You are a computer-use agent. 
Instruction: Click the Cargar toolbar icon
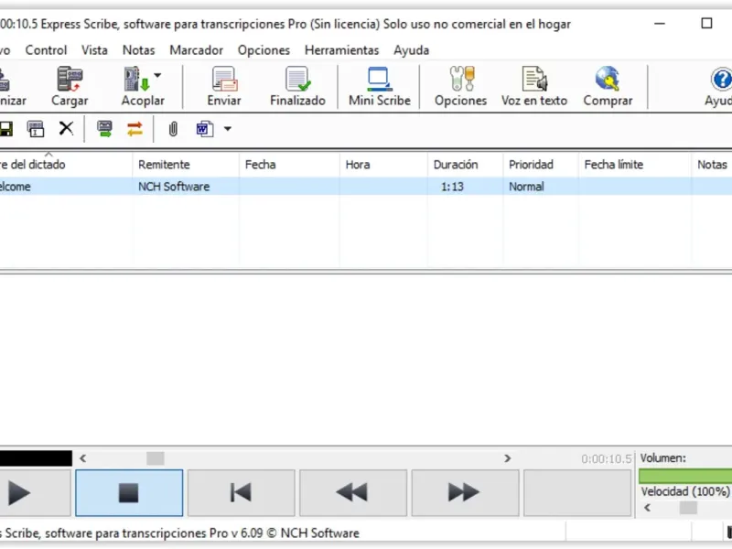tap(70, 86)
